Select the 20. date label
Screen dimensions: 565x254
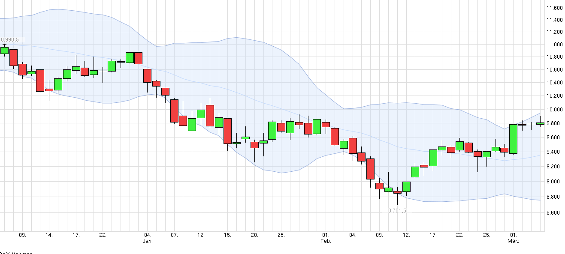coord(254,235)
